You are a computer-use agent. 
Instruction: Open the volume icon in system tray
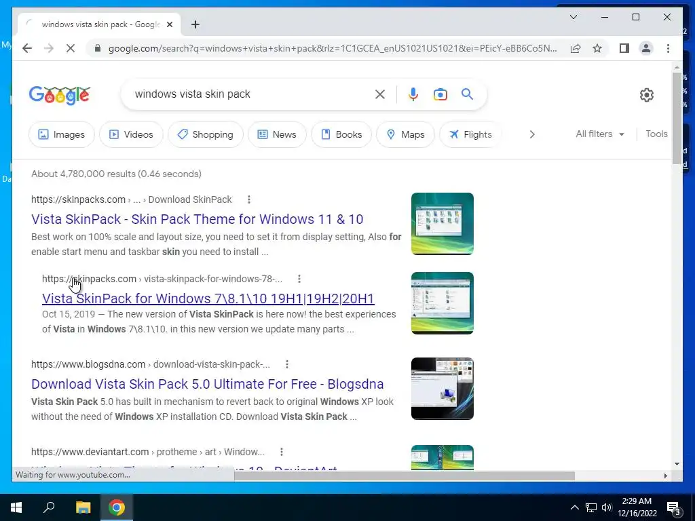point(607,507)
